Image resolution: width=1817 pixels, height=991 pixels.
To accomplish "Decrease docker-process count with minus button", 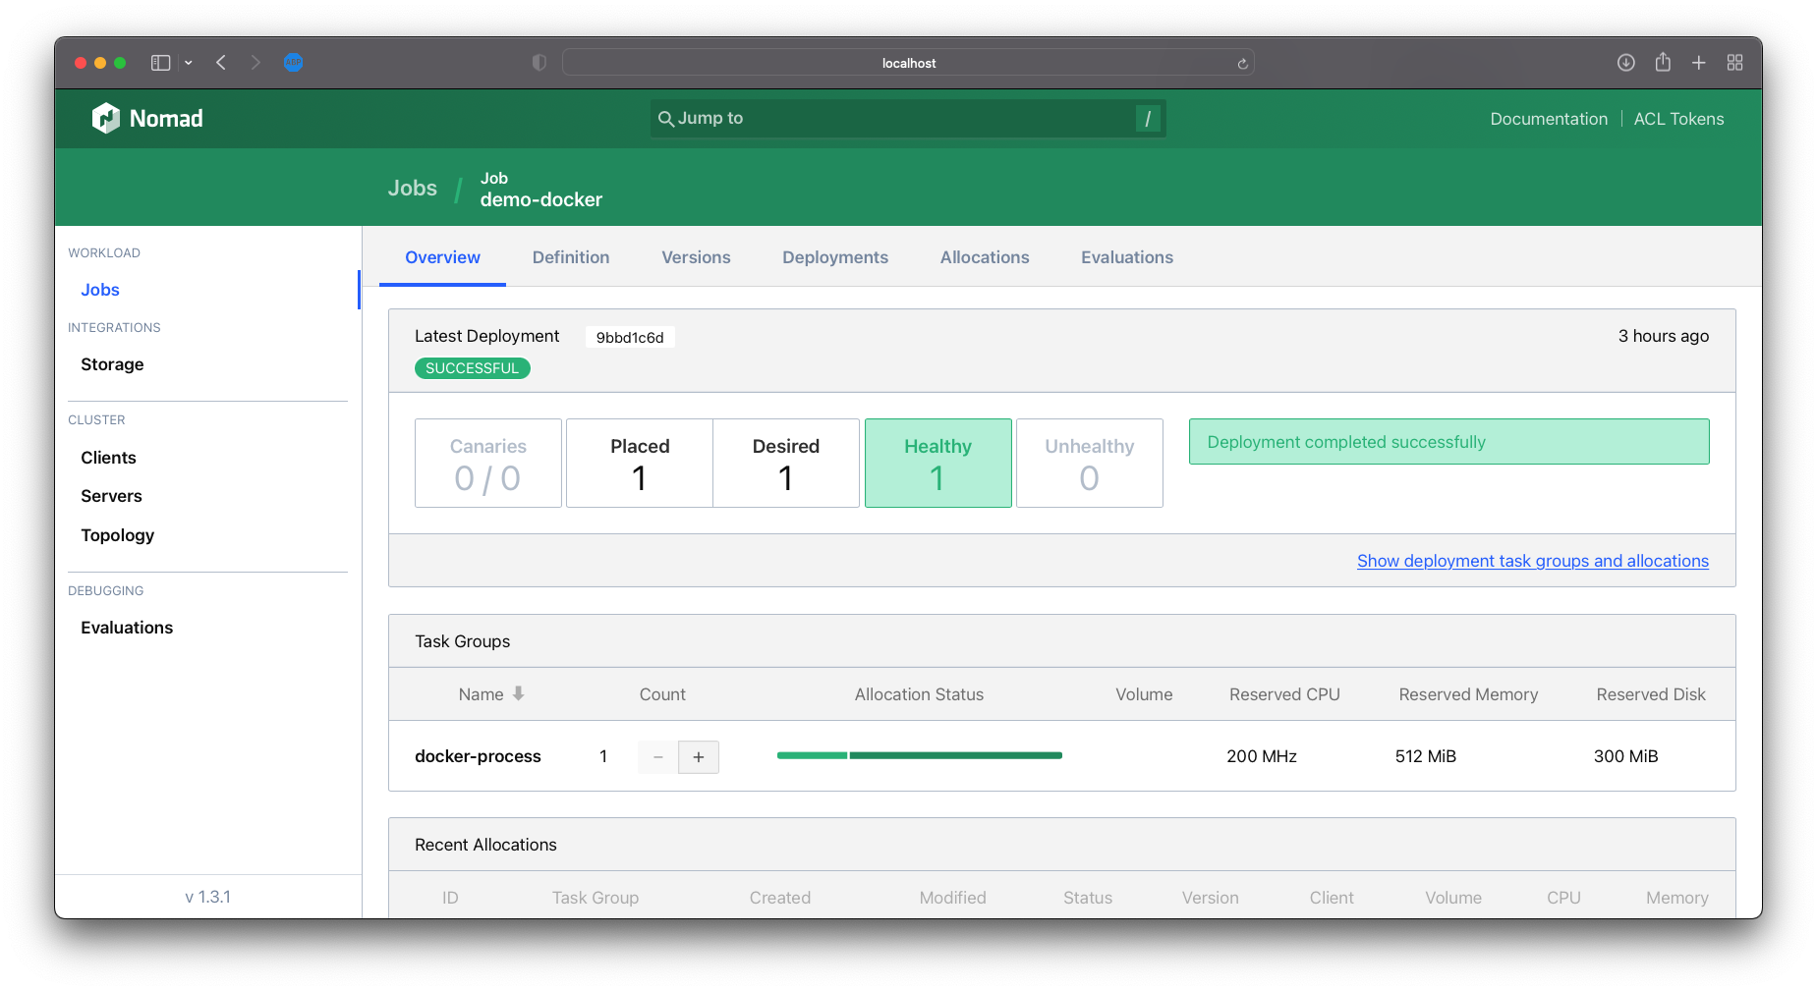I will [x=658, y=757].
